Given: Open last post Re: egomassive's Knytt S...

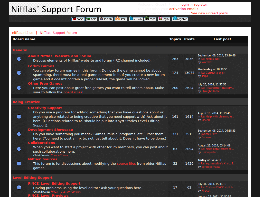Looking at the screenshot, I should tap(218, 163).
